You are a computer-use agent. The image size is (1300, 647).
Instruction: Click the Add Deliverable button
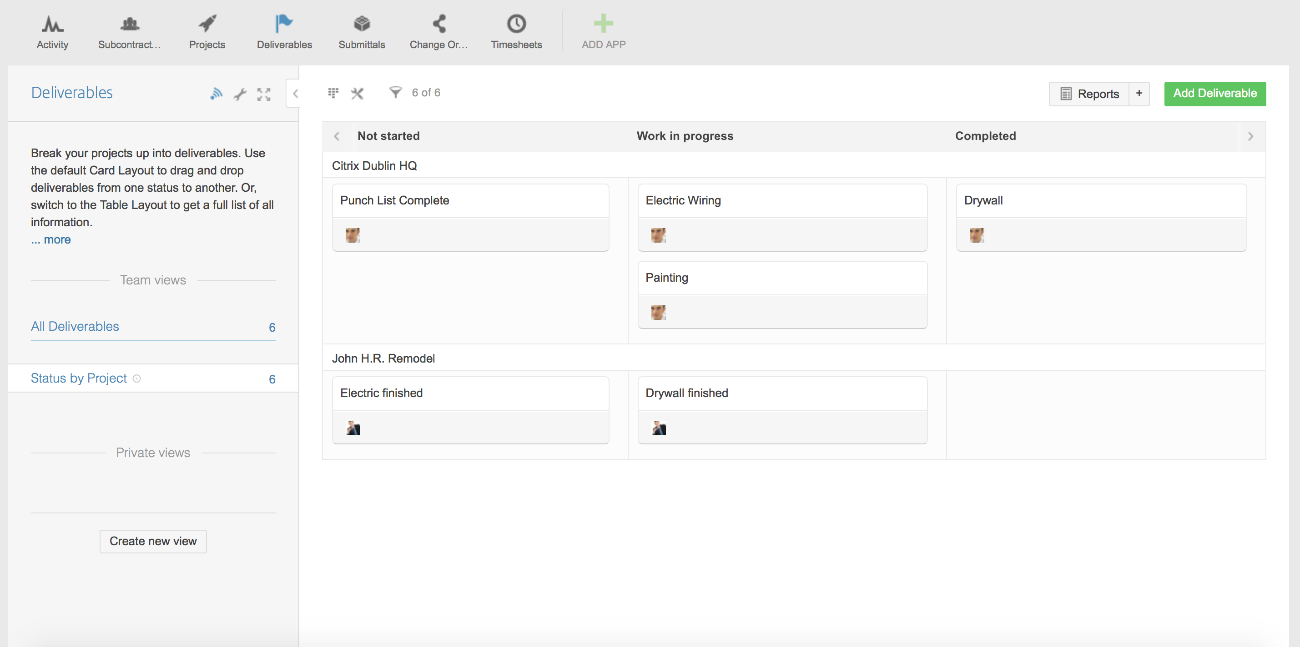[x=1214, y=94]
